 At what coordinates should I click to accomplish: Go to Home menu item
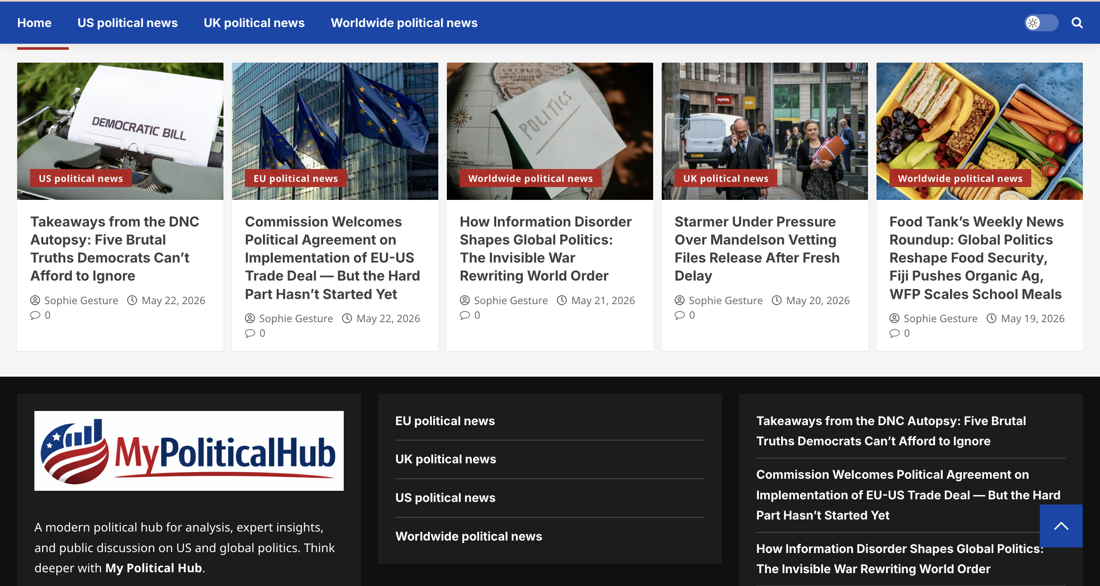click(34, 23)
